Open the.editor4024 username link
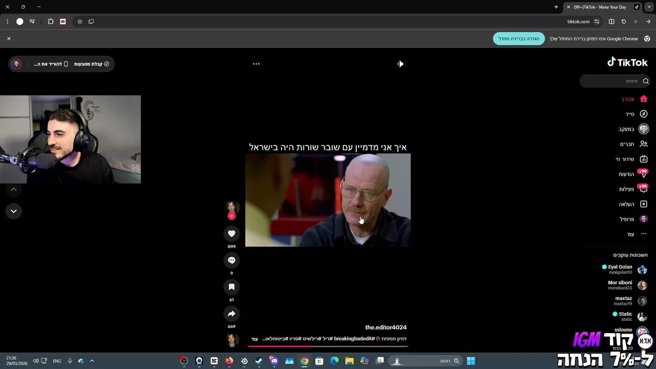The height and width of the screenshot is (369, 656). click(x=386, y=327)
